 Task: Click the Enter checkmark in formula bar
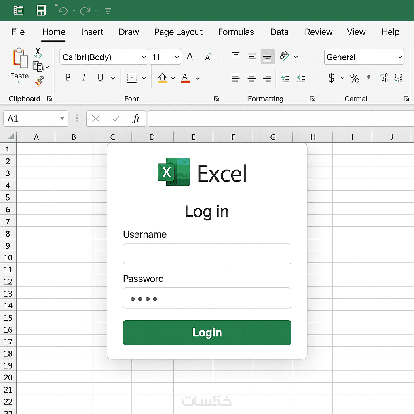point(116,118)
